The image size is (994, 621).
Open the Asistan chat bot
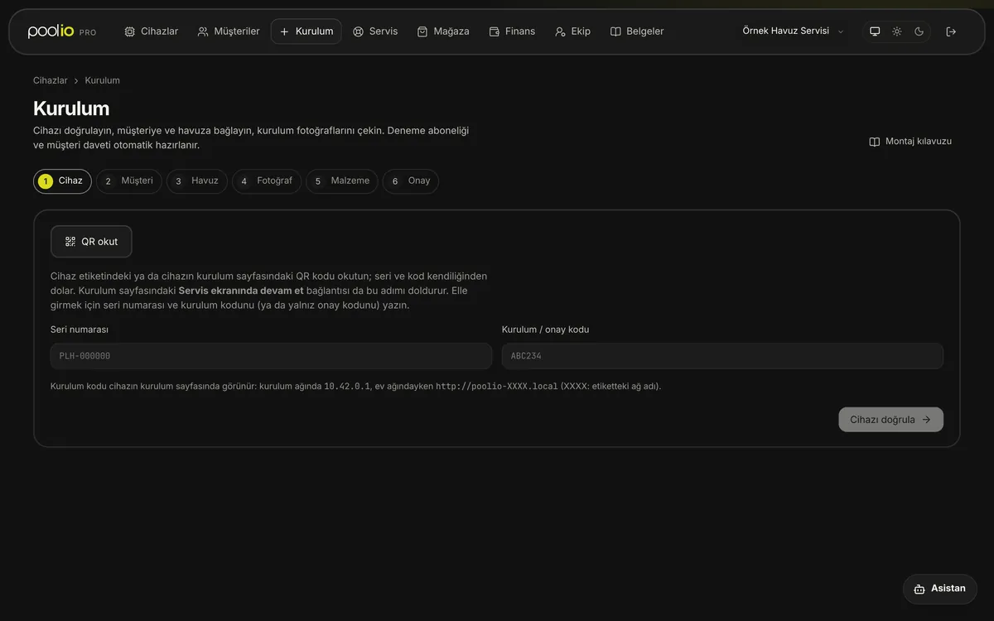point(940,589)
